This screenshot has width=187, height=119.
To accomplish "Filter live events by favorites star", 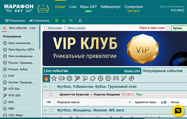I will point(54,78).
